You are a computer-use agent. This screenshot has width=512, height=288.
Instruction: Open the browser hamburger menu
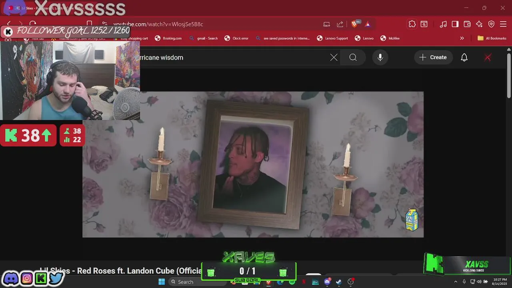503,24
